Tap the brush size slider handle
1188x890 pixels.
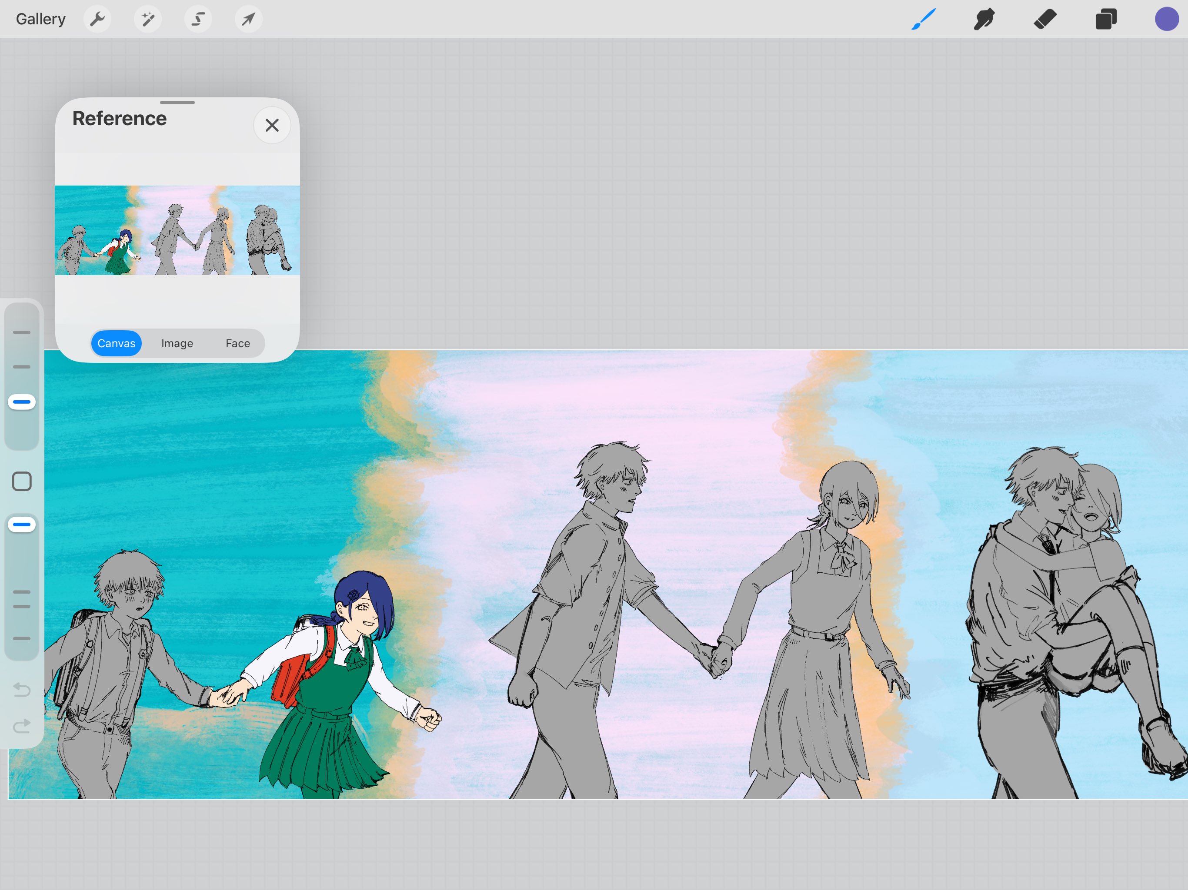[22, 402]
